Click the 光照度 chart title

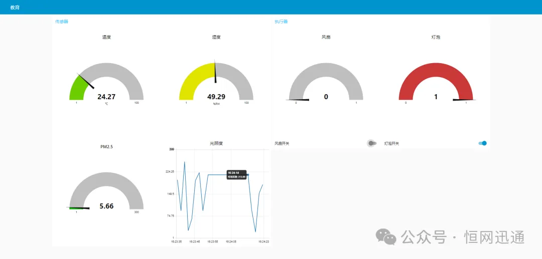[216, 143]
